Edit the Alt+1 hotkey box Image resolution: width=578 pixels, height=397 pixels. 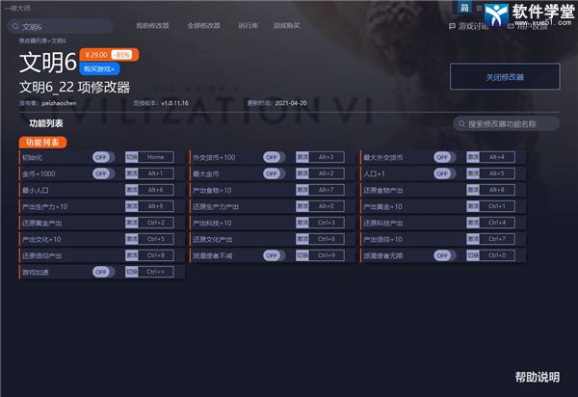pos(155,173)
